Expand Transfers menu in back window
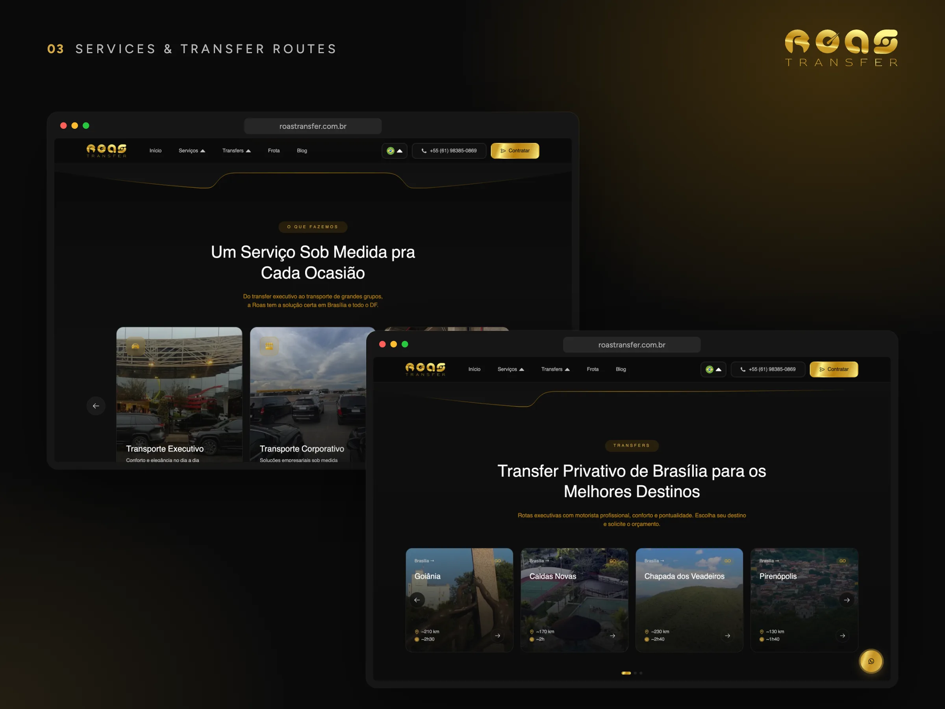This screenshot has width=945, height=709. (236, 150)
